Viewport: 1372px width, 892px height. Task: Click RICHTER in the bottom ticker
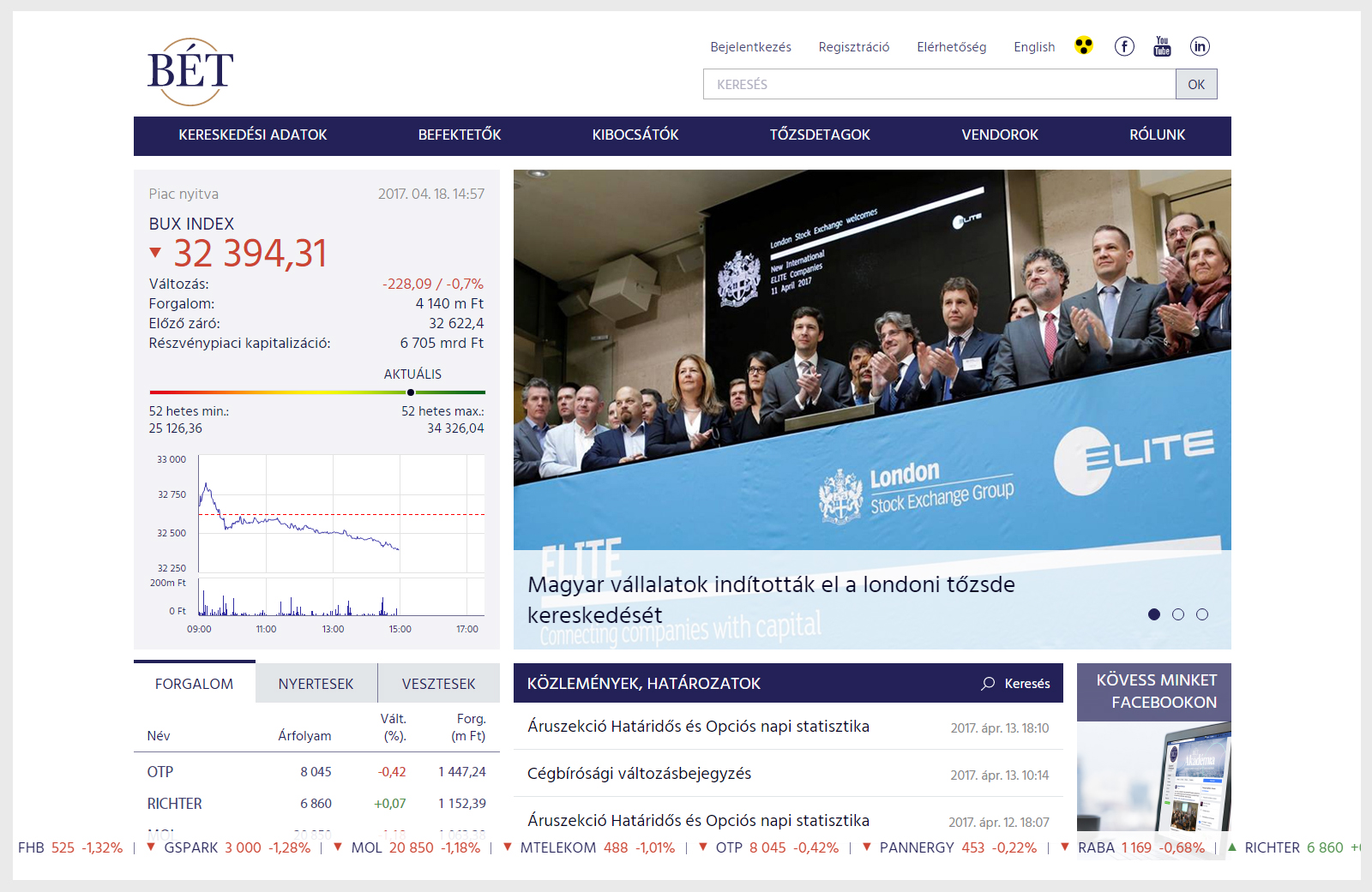(1273, 847)
